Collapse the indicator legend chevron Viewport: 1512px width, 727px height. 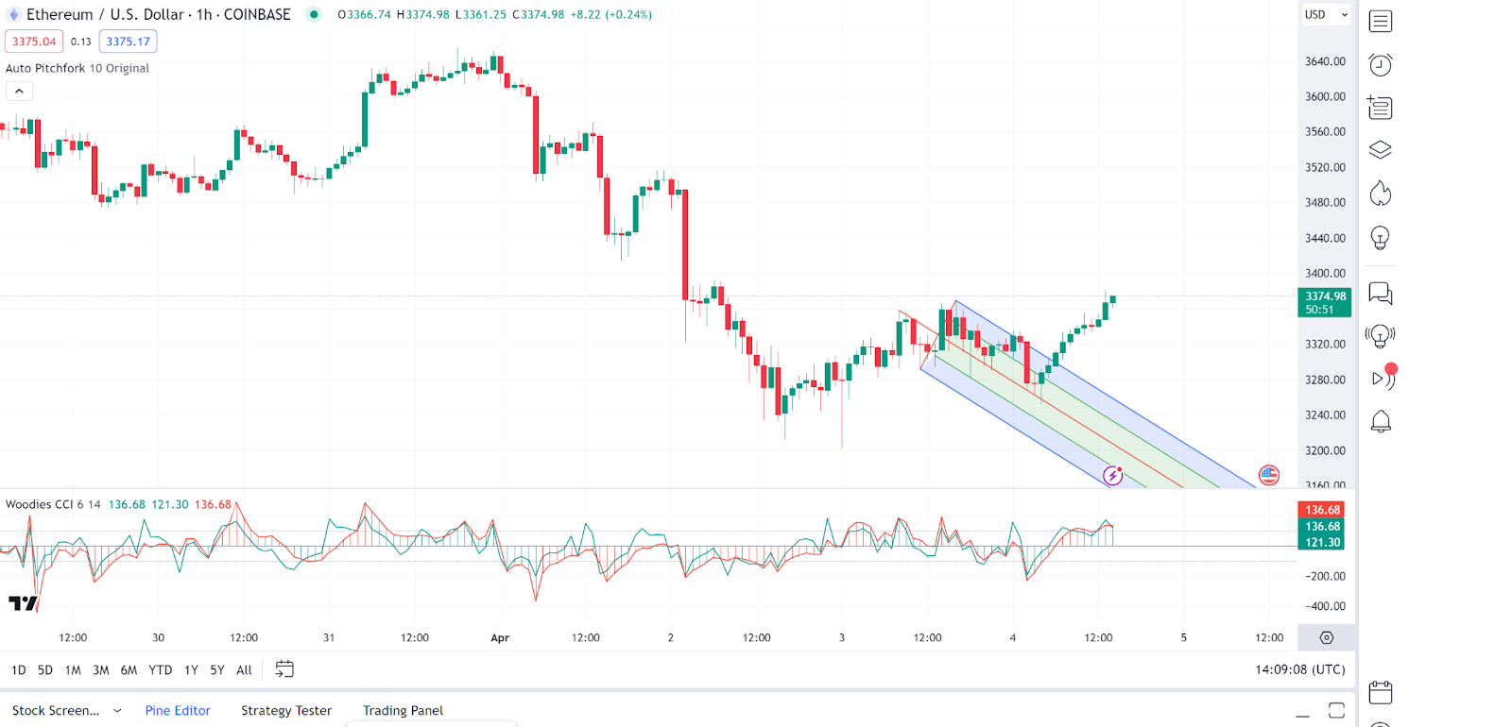click(x=19, y=91)
